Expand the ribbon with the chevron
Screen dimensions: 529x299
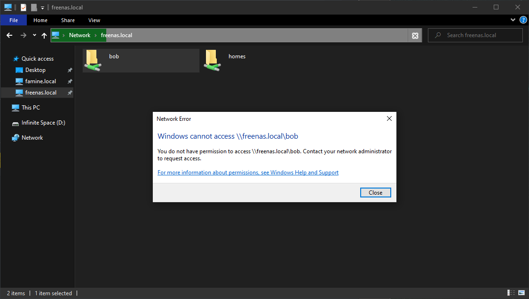click(513, 20)
